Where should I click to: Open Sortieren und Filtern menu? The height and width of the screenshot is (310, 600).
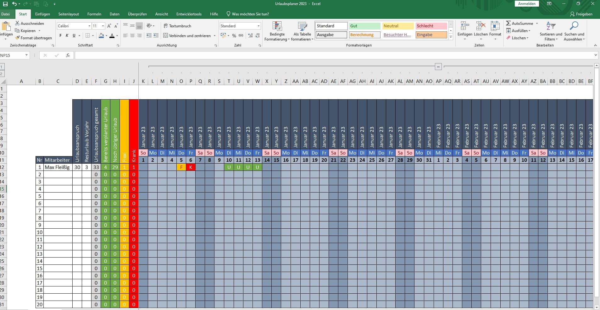tap(551, 31)
